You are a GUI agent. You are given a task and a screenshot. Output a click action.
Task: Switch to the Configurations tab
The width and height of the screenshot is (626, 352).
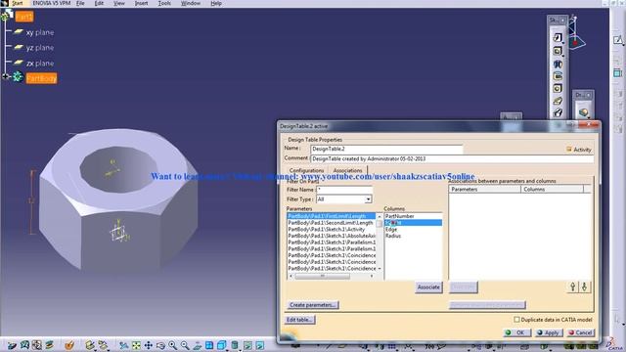(x=306, y=170)
